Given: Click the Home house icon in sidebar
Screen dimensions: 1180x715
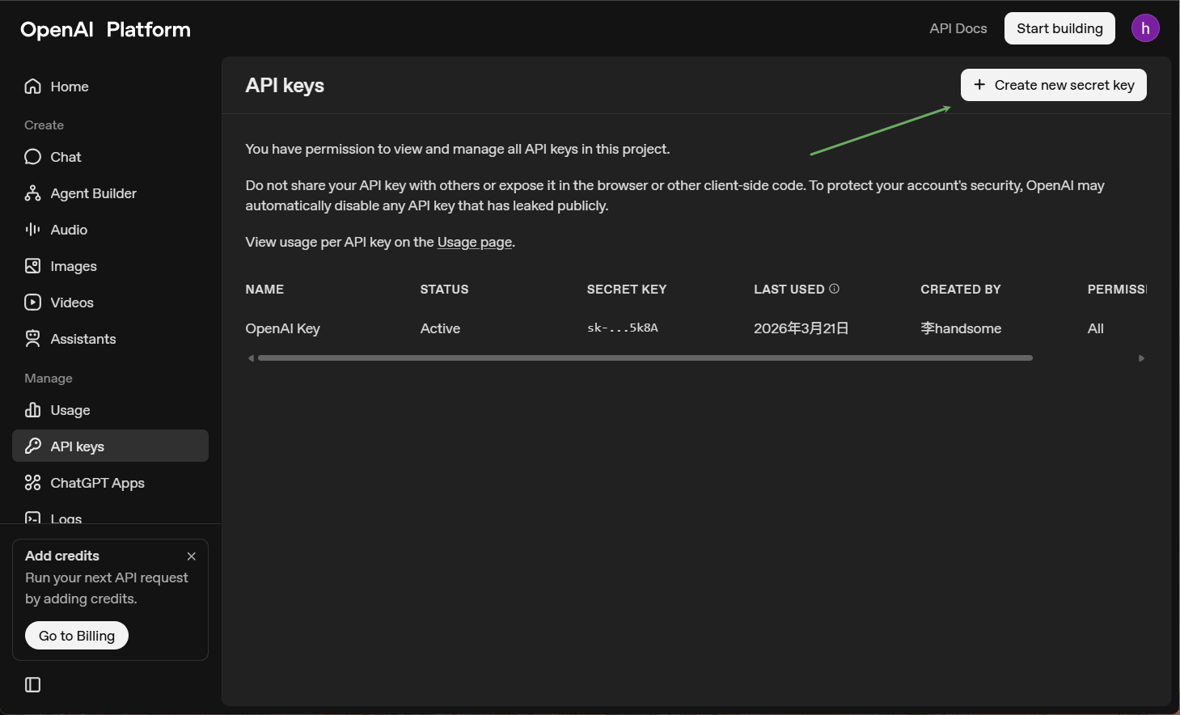Looking at the screenshot, I should click(32, 87).
